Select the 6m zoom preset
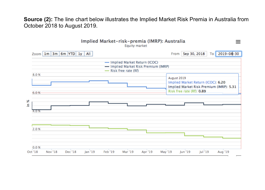This screenshot has width=265, height=190. click(x=63, y=54)
